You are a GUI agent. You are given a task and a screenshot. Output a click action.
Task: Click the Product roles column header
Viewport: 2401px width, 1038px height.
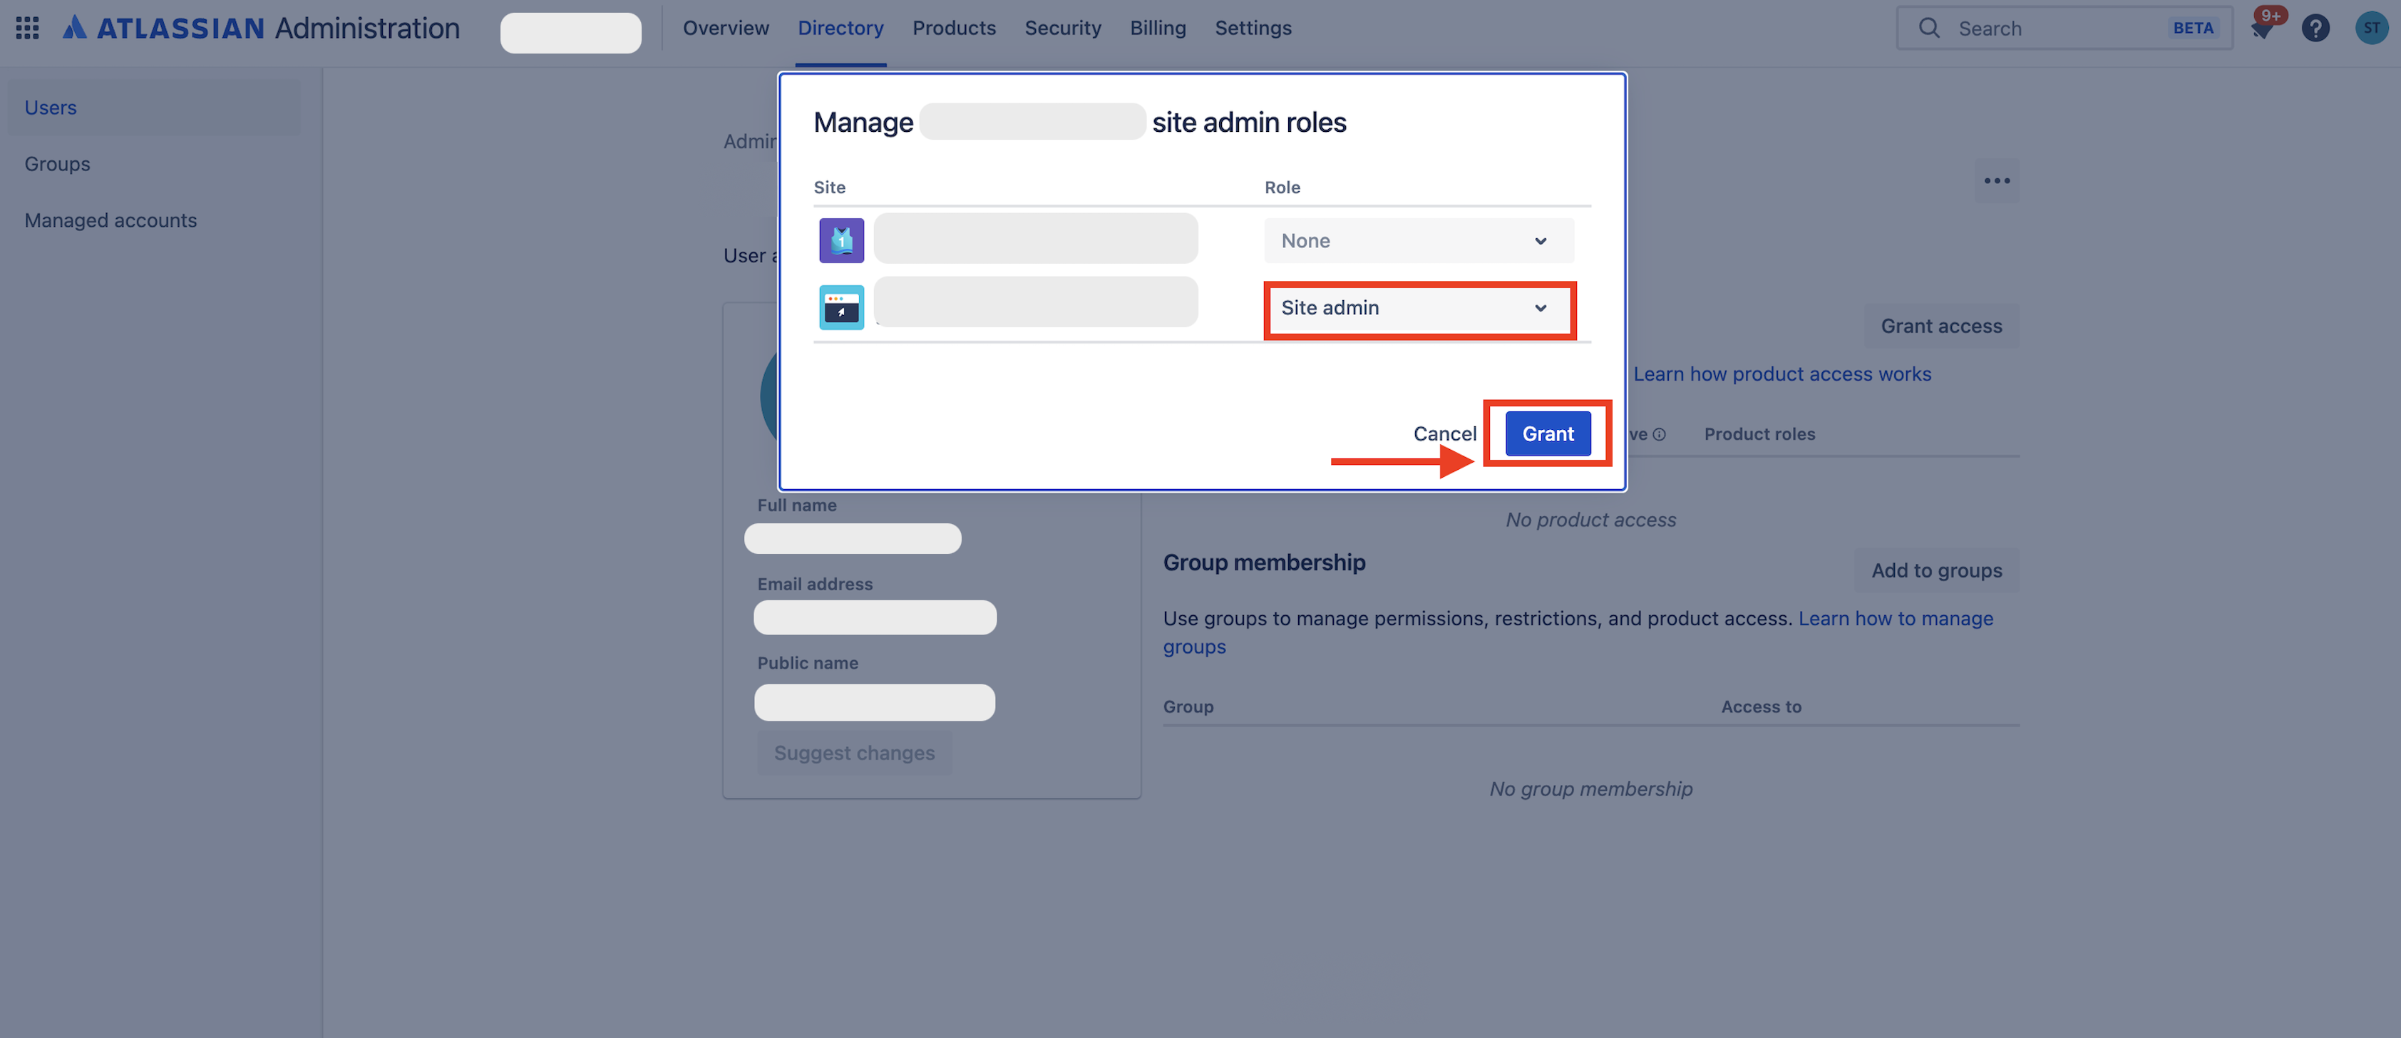pos(1759,434)
